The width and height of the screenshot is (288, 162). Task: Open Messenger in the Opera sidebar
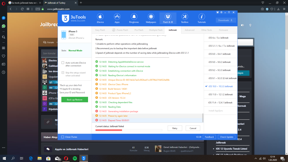click(x=4, y=18)
